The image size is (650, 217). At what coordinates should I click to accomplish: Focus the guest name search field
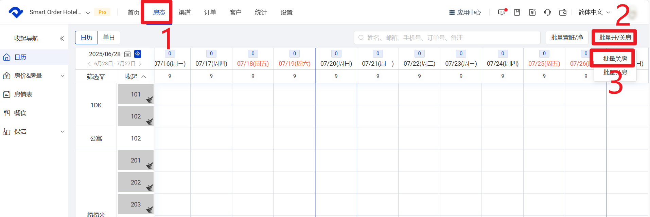coord(449,38)
